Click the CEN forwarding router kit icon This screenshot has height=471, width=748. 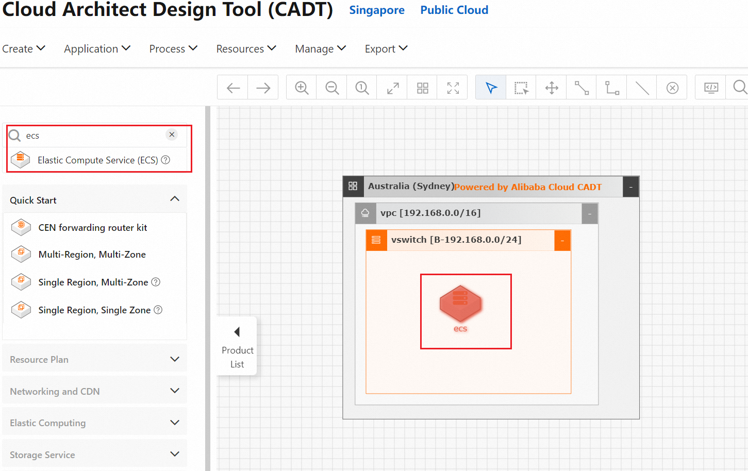click(x=21, y=227)
